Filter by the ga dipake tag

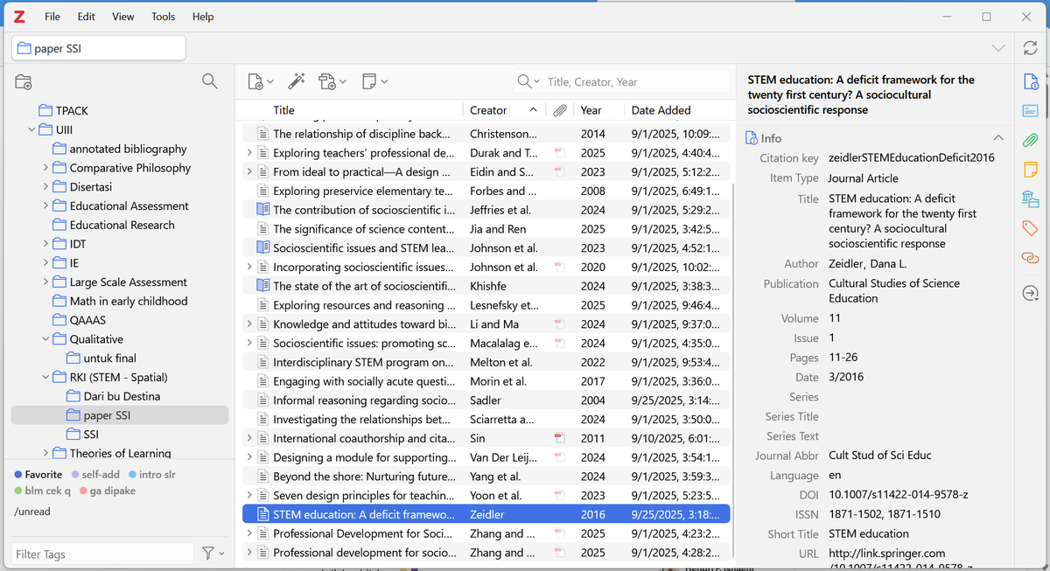tap(108, 491)
